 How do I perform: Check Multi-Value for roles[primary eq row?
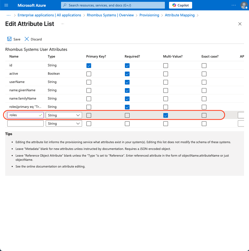[x=166, y=107]
